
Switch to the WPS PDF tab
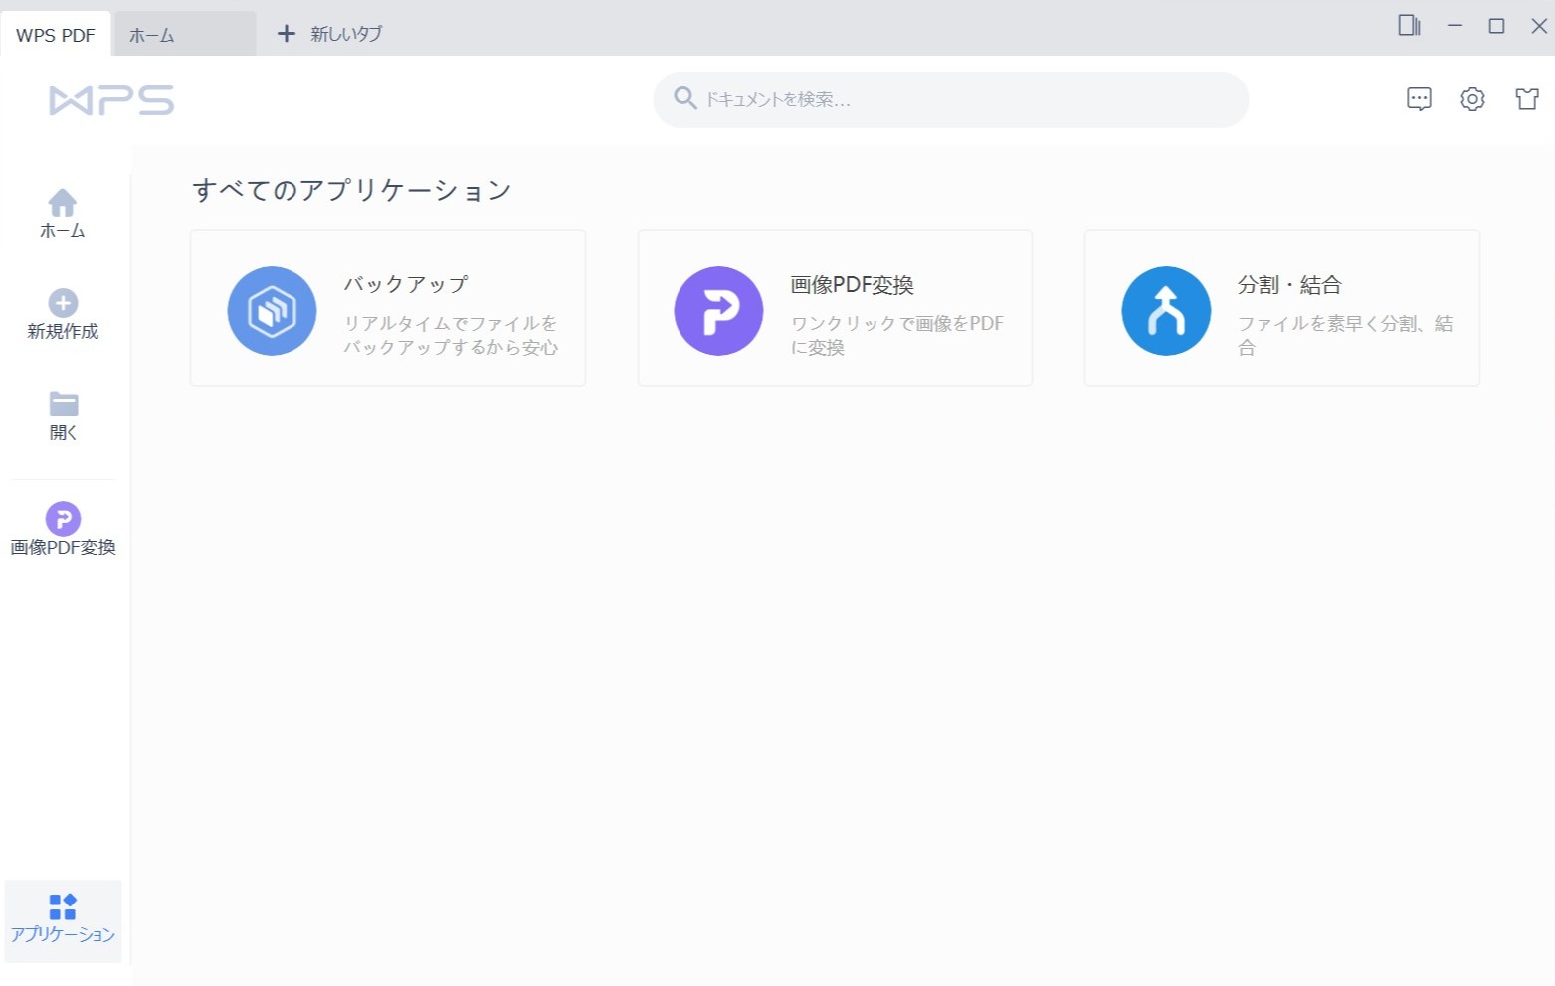(x=56, y=35)
